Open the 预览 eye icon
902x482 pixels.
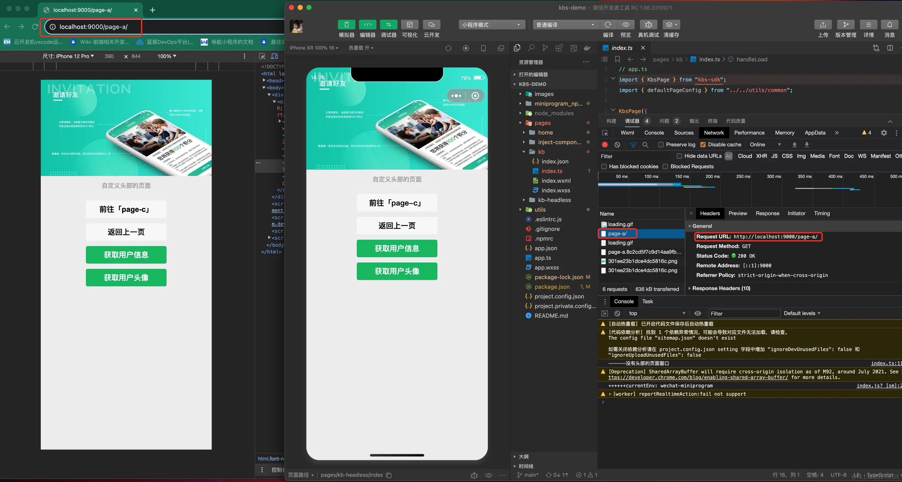(626, 25)
